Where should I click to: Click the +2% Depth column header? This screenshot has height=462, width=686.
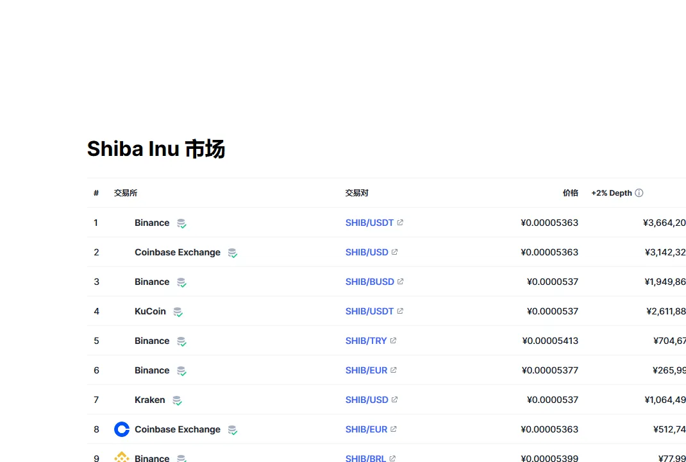[612, 193]
